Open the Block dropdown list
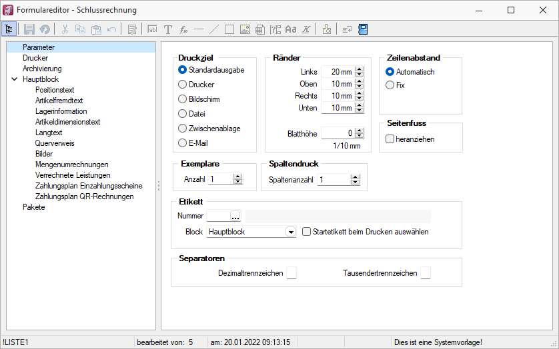Image resolution: width=559 pixels, height=349 pixels. point(290,232)
